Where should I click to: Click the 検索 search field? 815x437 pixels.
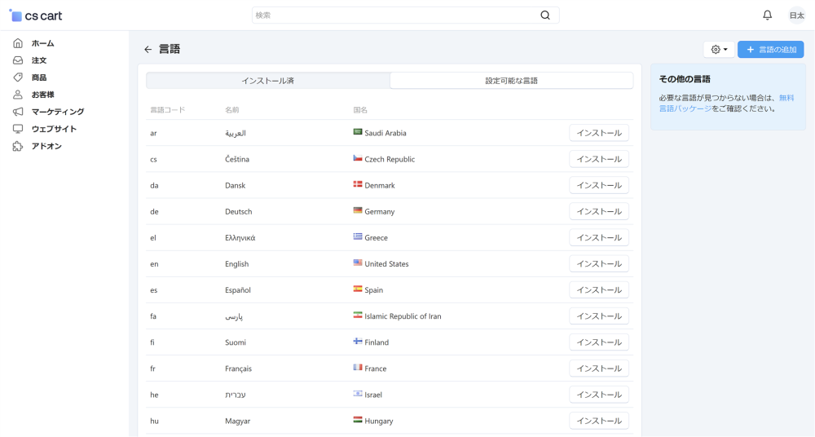tap(395, 15)
